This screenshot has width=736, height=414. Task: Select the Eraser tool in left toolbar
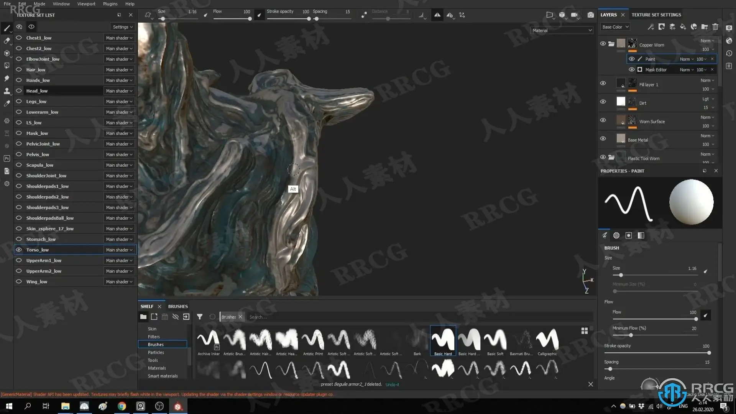coord(7,41)
